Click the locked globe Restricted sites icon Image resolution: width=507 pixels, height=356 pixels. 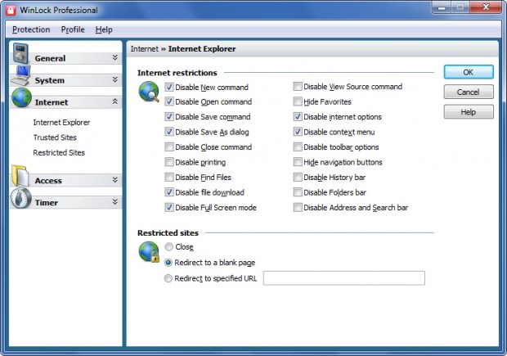point(149,251)
